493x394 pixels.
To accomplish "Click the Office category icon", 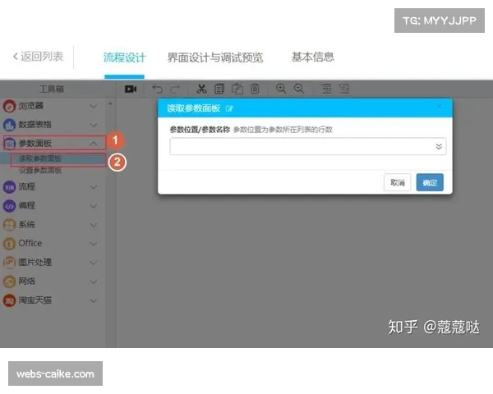I will [9, 244].
